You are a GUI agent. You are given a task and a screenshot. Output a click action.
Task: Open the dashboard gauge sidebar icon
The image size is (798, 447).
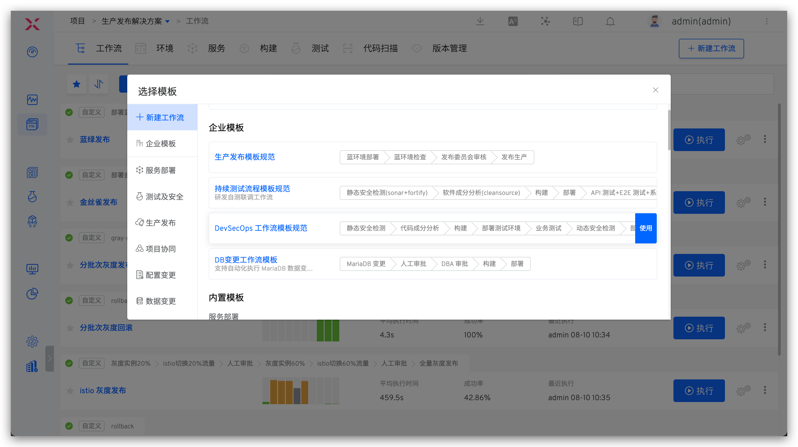tap(32, 52)
